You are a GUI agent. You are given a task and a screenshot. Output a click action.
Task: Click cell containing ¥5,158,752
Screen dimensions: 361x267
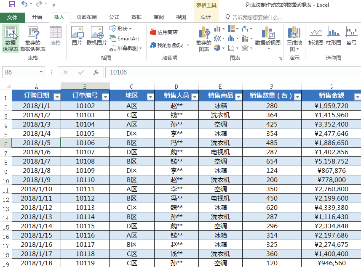(331, 161)
